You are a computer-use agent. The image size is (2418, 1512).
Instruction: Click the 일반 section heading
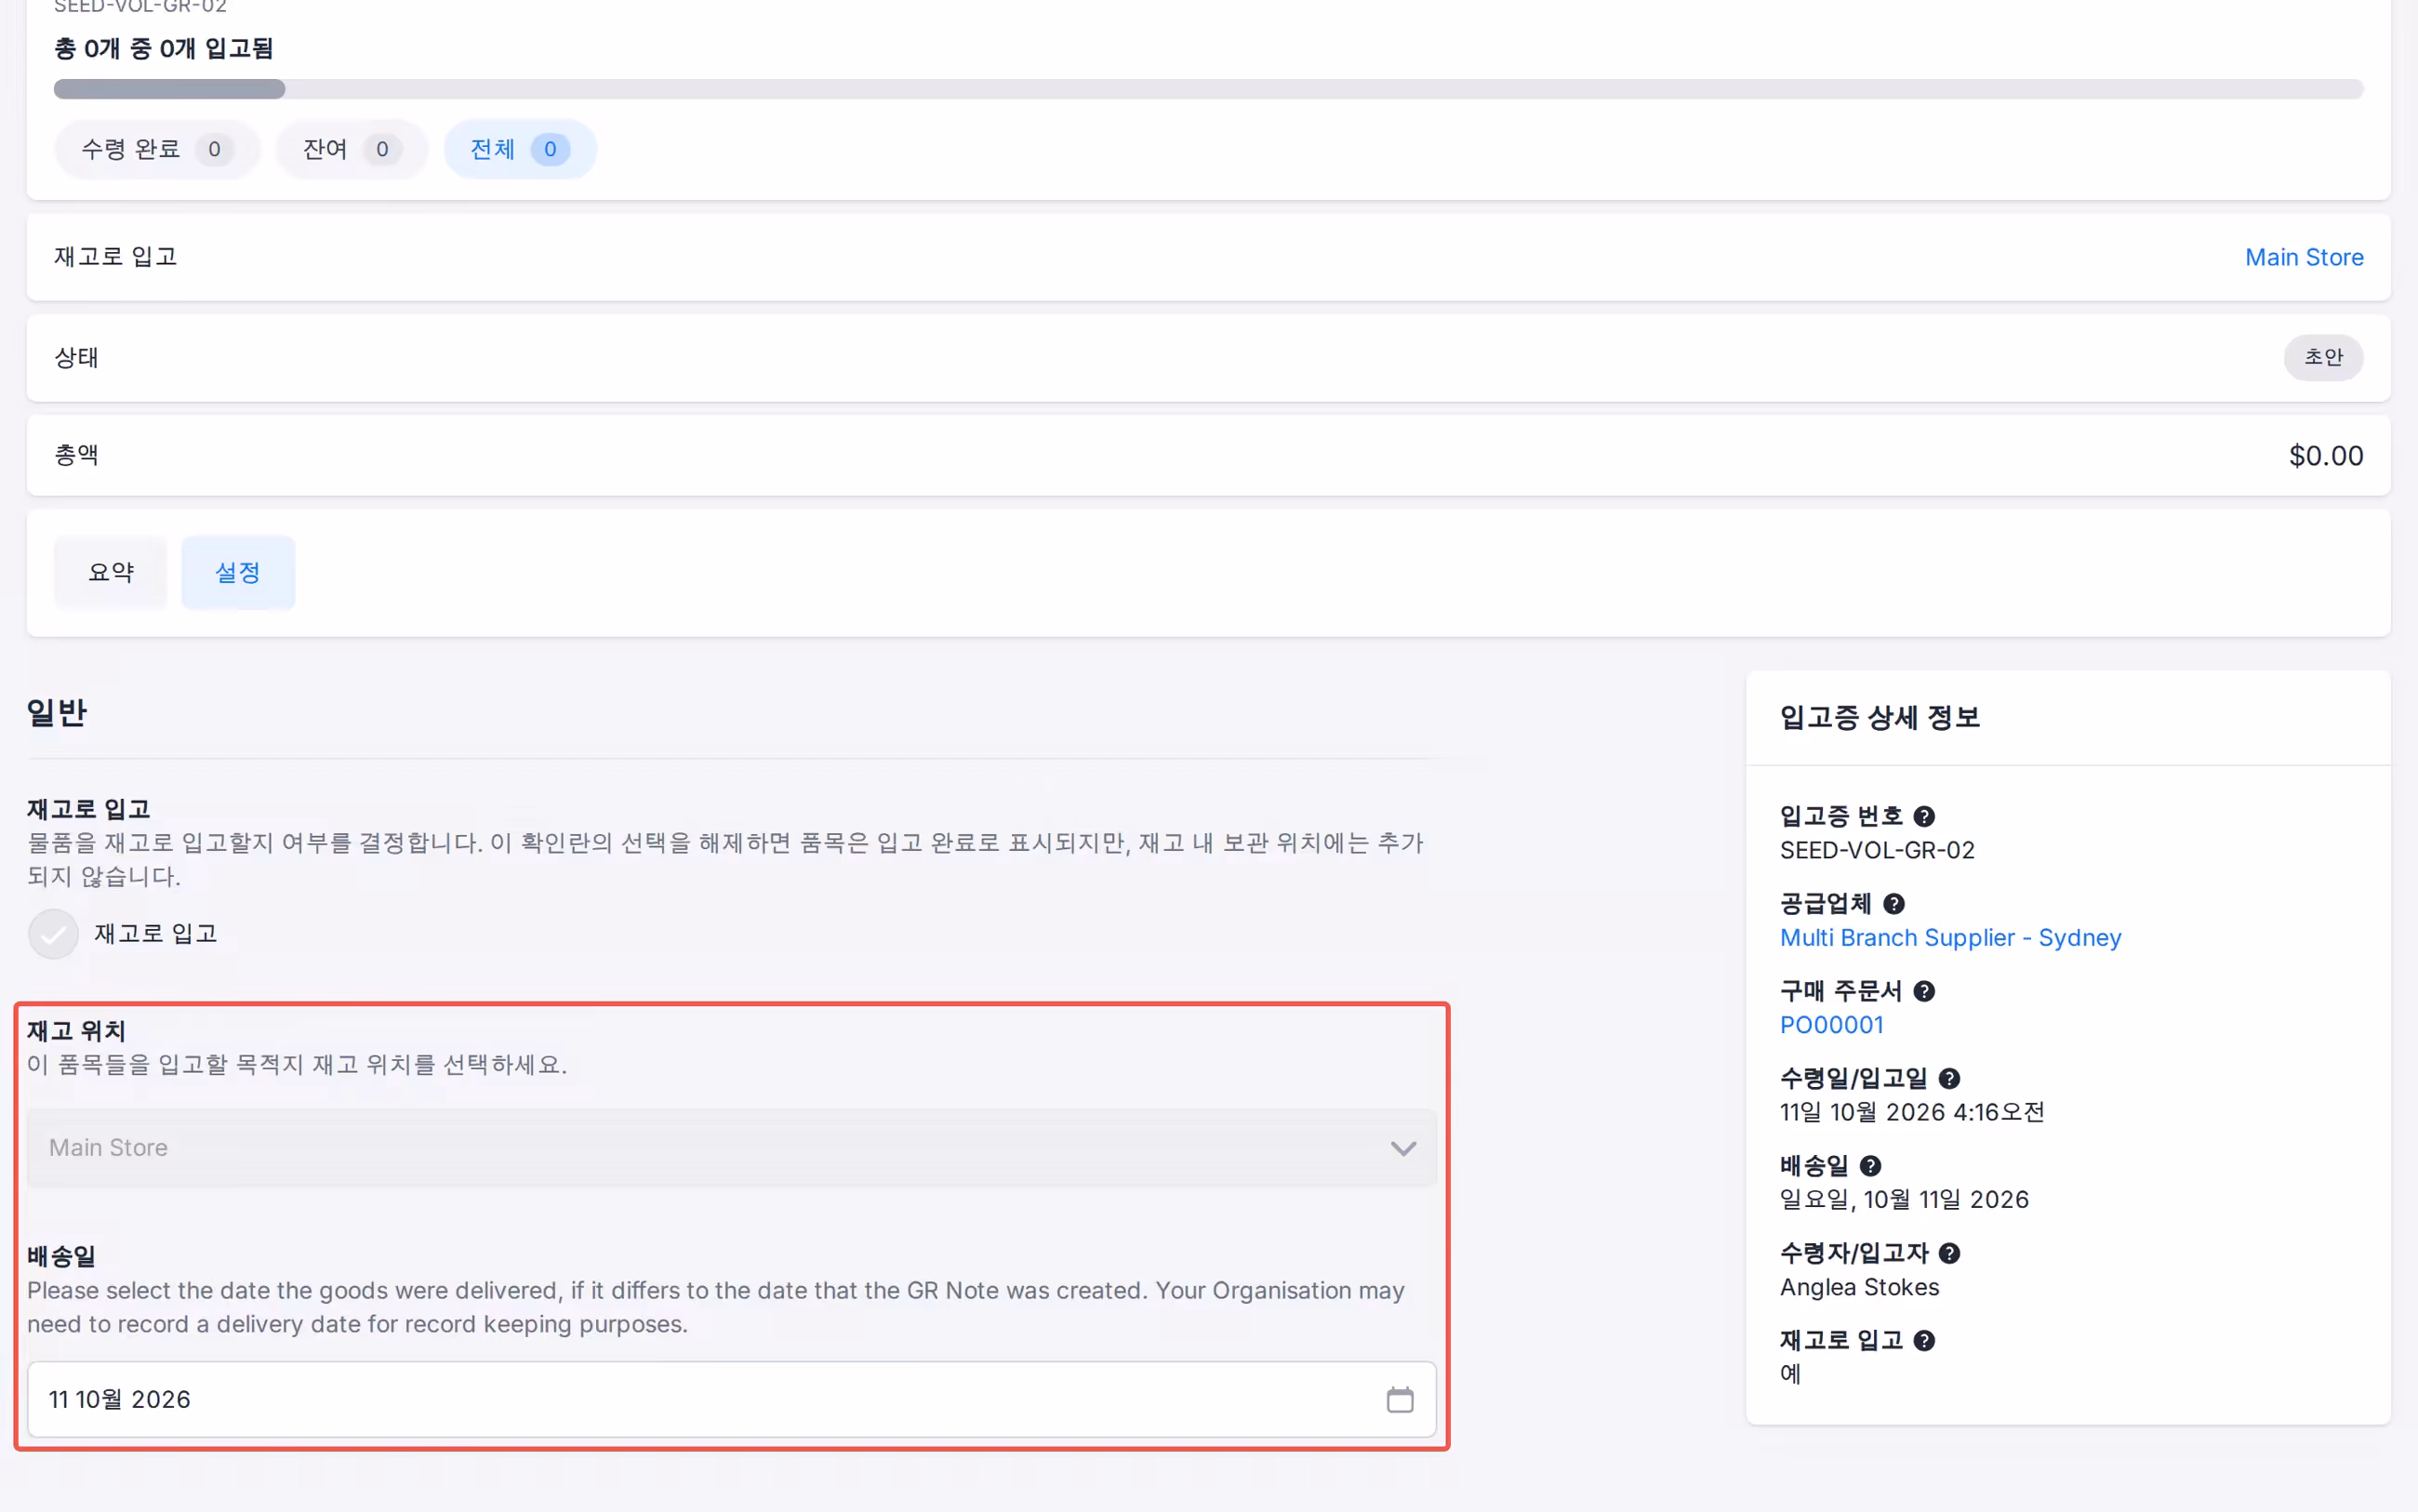[57, 713]
